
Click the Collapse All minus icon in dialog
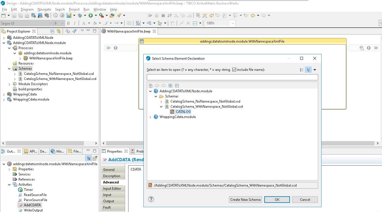coord(177,85)
